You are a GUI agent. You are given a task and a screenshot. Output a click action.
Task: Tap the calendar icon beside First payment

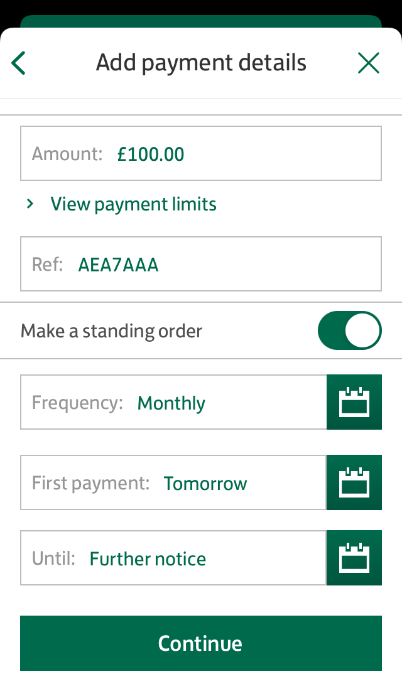(354, 482)
